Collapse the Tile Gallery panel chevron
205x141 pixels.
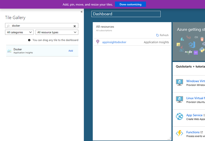pyautogui.click(x=82, y=12)
